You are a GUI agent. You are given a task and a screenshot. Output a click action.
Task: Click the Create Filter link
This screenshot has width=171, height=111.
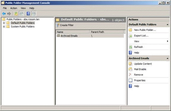pyautogui.click(x=67, y=25)
